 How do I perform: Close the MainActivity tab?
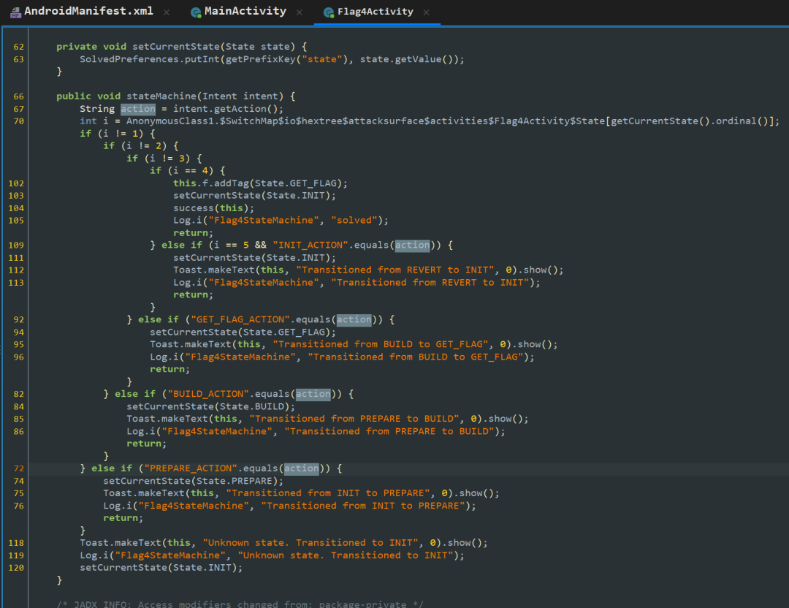point(300,12)
